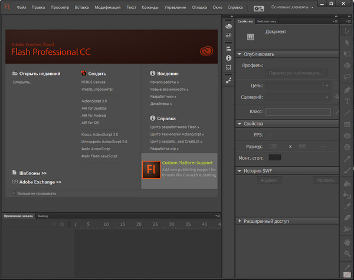Click into the 'Класс' input field

(298, 111)
